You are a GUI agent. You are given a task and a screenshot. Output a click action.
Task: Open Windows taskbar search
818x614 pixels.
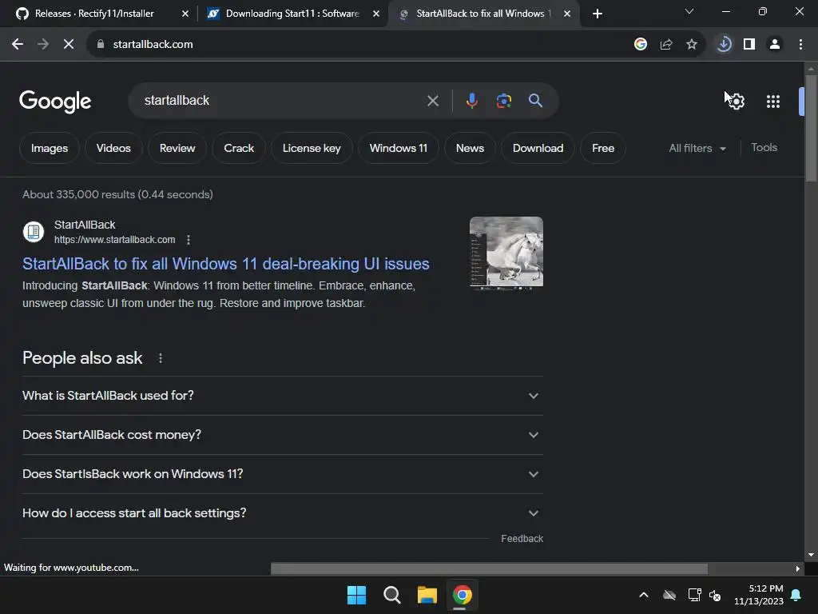(391, 595)
